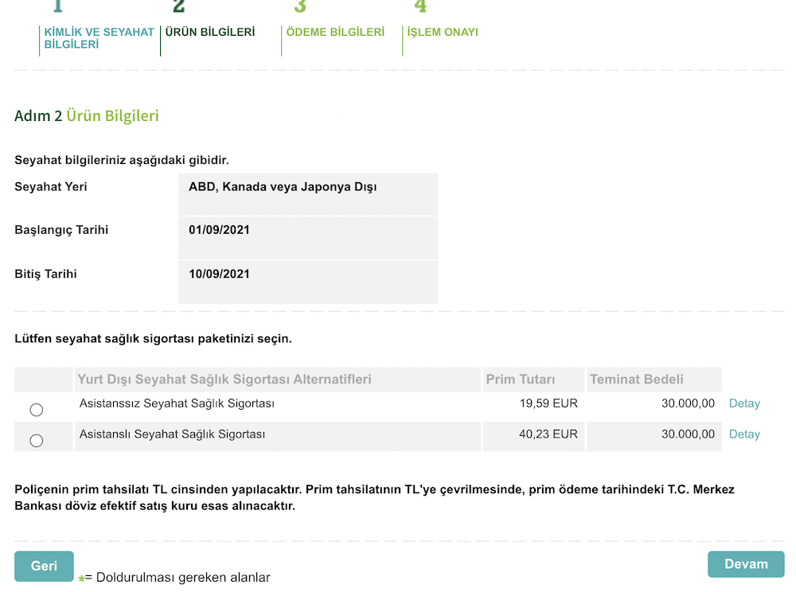Click Yurt Dışı Seyahat Sağlık Sigortası Alternatifleri header
796x592 pixels.
[x=278, y=380]
